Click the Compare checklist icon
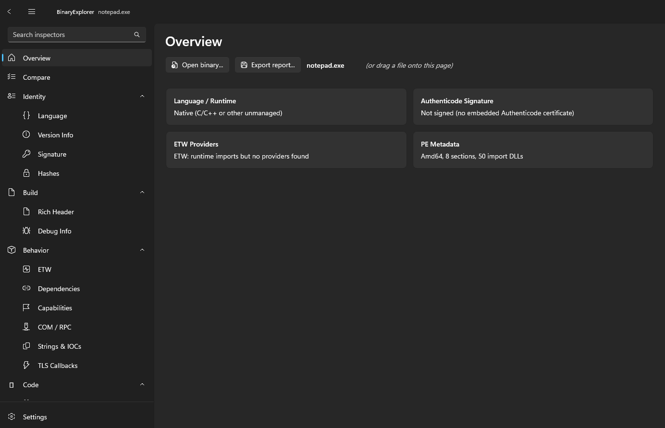 12,77
